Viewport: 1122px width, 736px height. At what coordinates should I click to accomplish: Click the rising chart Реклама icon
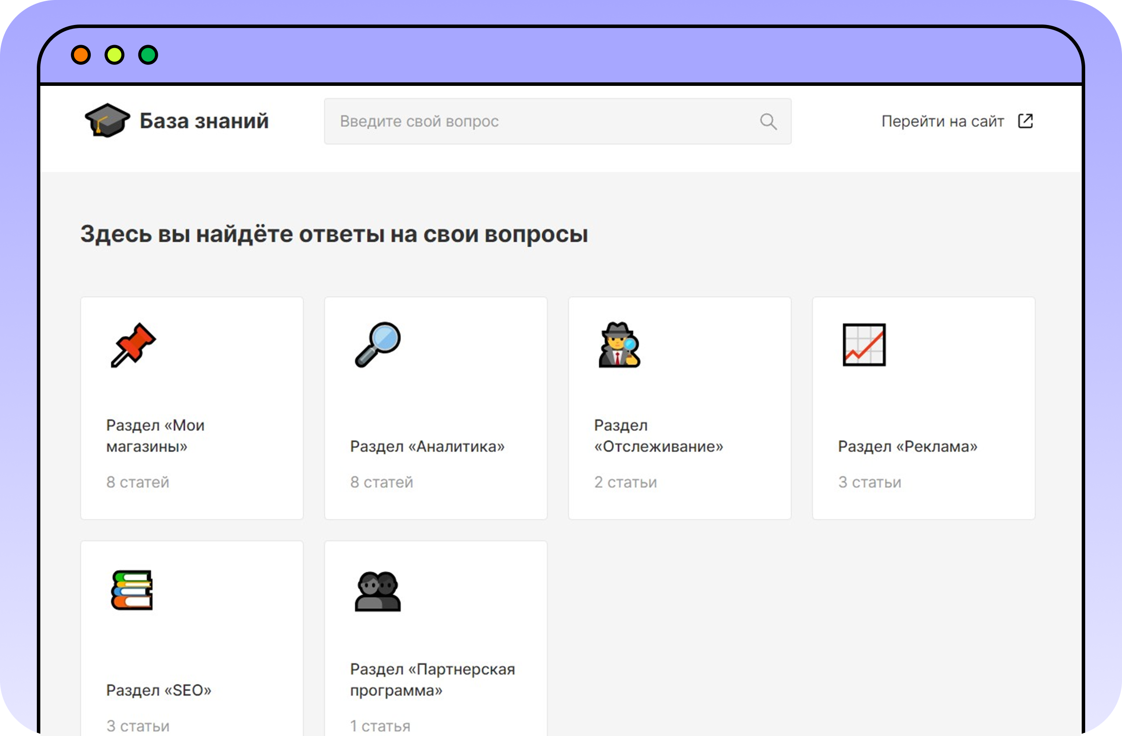tap(864, 344)
